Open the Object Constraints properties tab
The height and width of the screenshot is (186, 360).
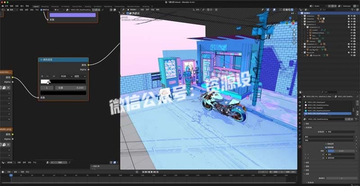pyautogui.click(x=300, y=139)
